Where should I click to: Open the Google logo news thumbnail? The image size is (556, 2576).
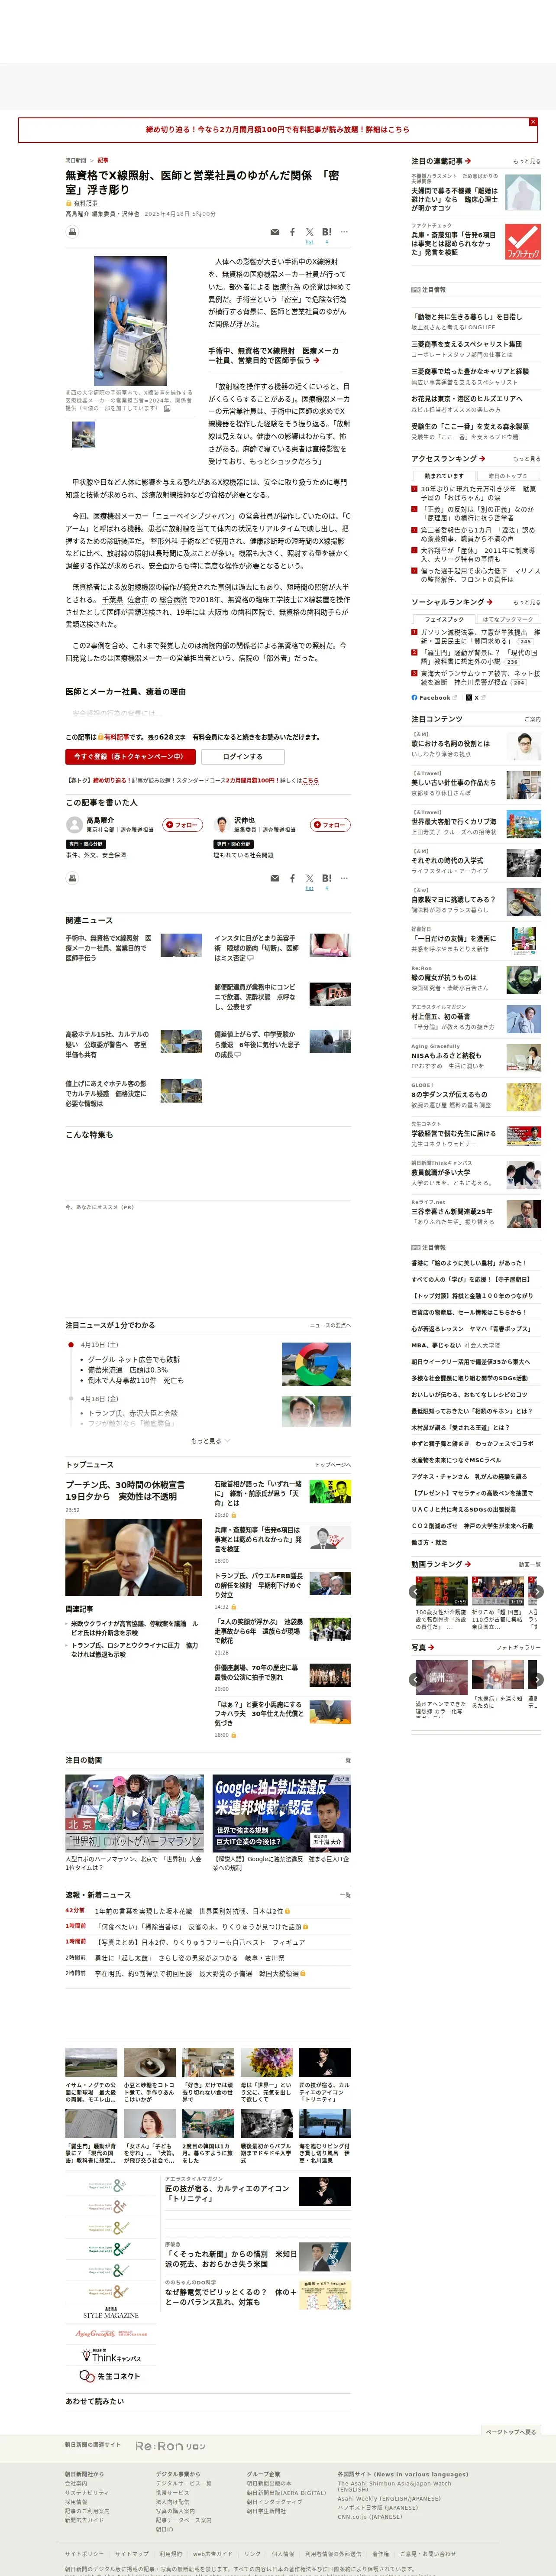tap(316, 1364)
